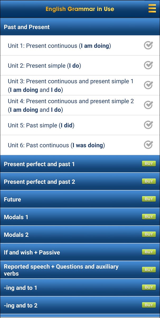160x318 pixels.
Task: Tap the checkmark icon for Unit 1
Action: pyautogui.click(x=148, y=45)
